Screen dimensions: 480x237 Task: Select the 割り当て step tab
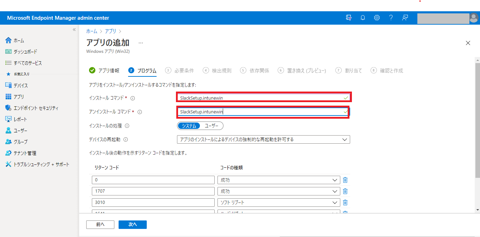pos(349,70)
